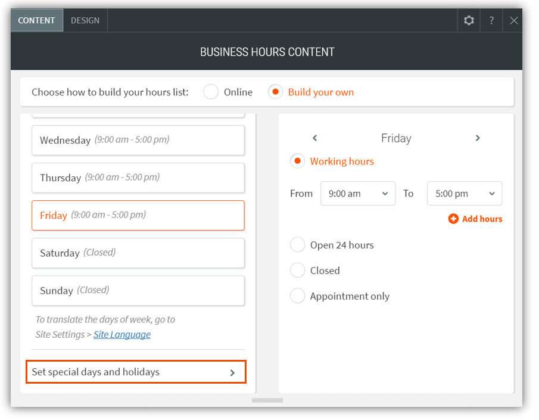539x420 pixels.
Task: Switch to the Content tab
Action: pos(36,20)
